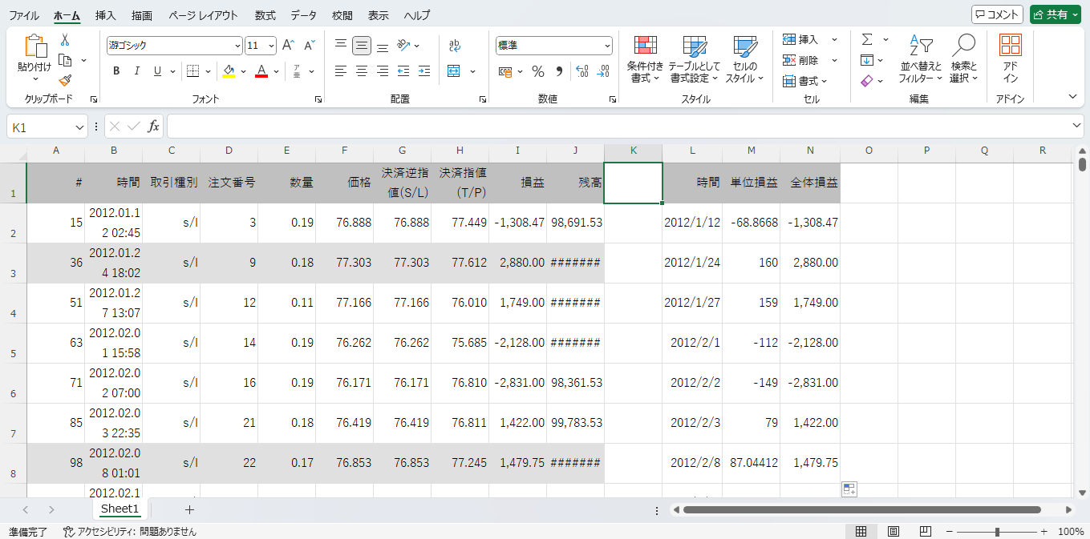Apply yellow fill color
The width and height of the screenshot is (1090, 539).
point(229,71)
